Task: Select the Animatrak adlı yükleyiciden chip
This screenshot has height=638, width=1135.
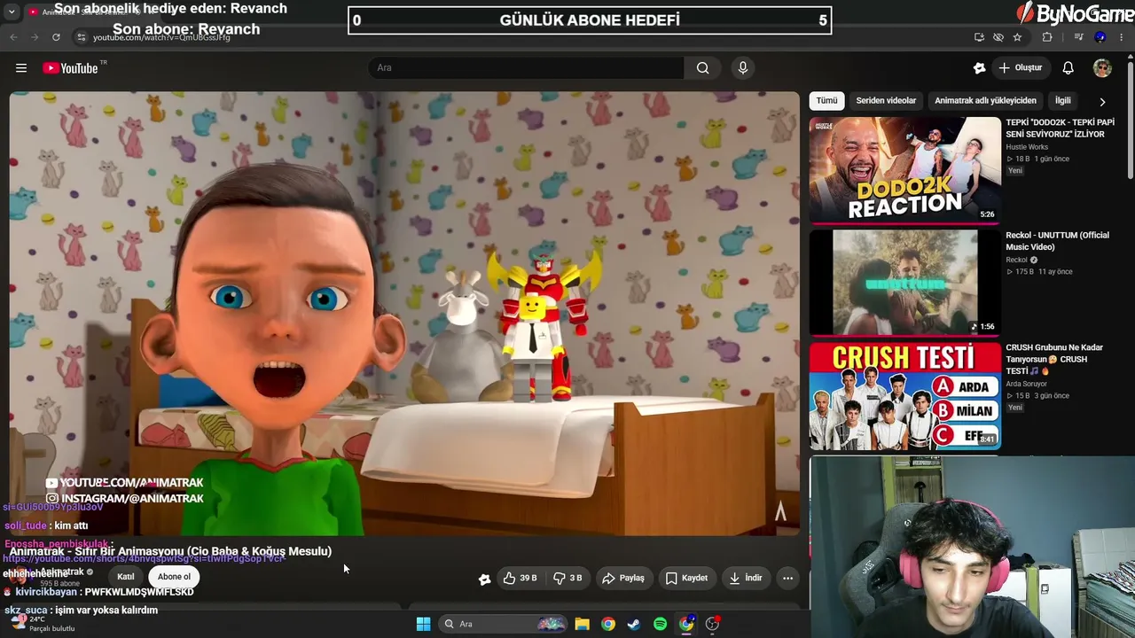Action: click(x=985, y=101)
